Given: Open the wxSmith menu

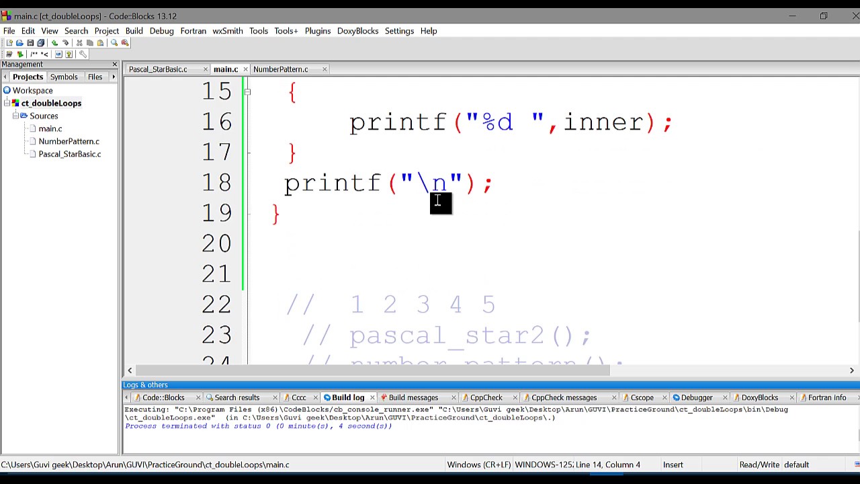Looking at the screenshot, I should point(228,31).
